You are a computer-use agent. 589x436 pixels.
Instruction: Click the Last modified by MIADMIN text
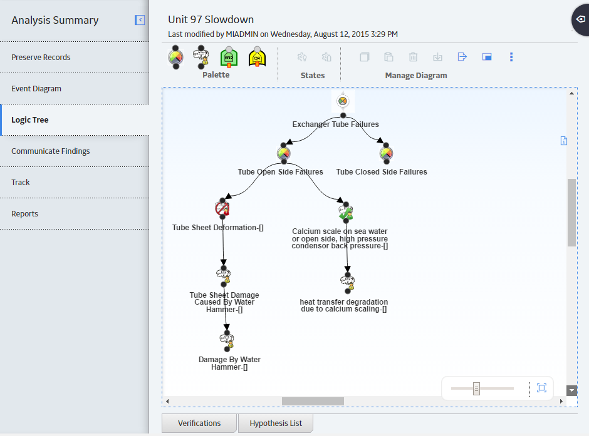[283, 34]
